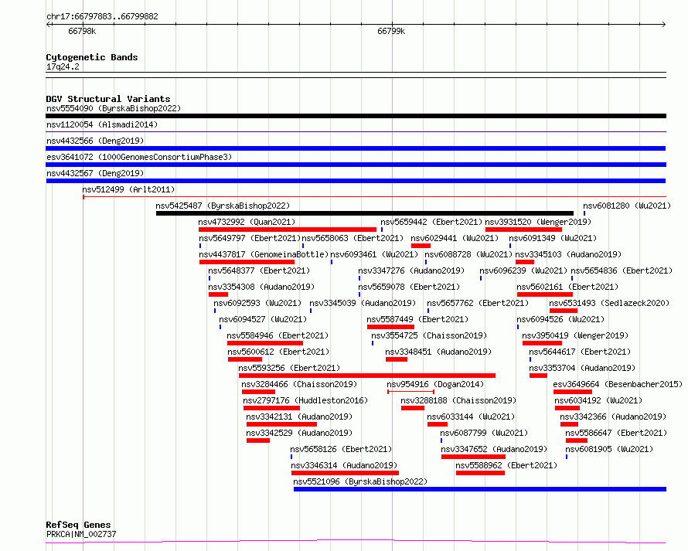Click nsv4437817 (GenomeinaBottle) label
The height and width of the screenshot is (551, 688).
click(x=264, y=254)
